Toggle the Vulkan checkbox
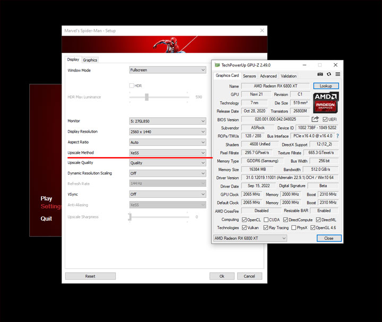Image resolution: width=382 pixels, height=322 pixels. click(244, 228)
